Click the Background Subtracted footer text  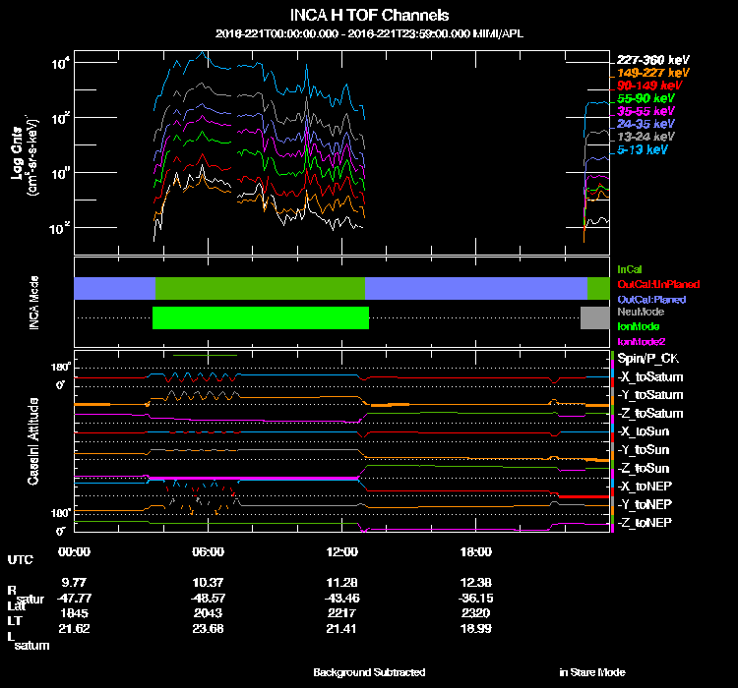369,672
